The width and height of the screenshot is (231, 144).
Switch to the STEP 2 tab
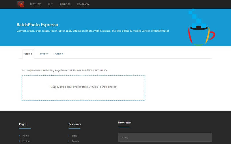44,54
